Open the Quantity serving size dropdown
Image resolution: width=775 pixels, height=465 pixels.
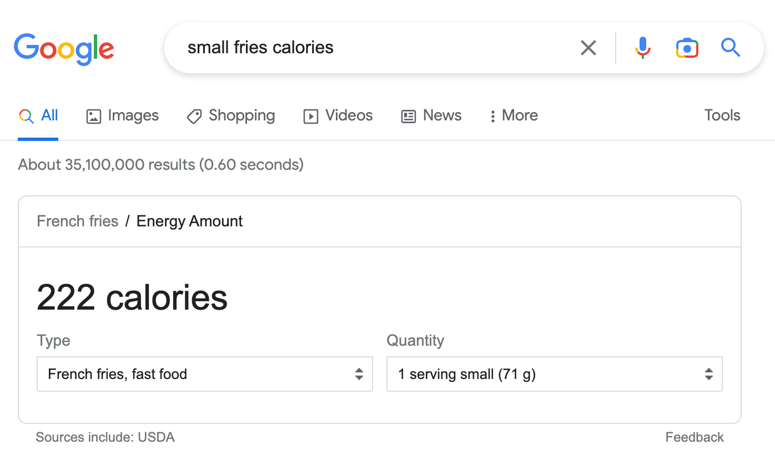(x=554, y=374)
